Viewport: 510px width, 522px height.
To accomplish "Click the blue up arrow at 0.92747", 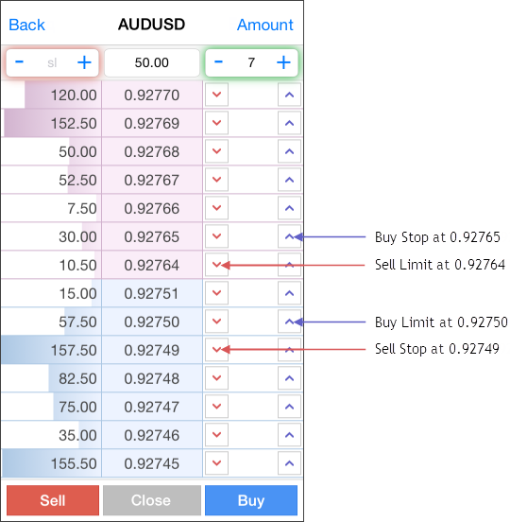I will tap(289, 407).
